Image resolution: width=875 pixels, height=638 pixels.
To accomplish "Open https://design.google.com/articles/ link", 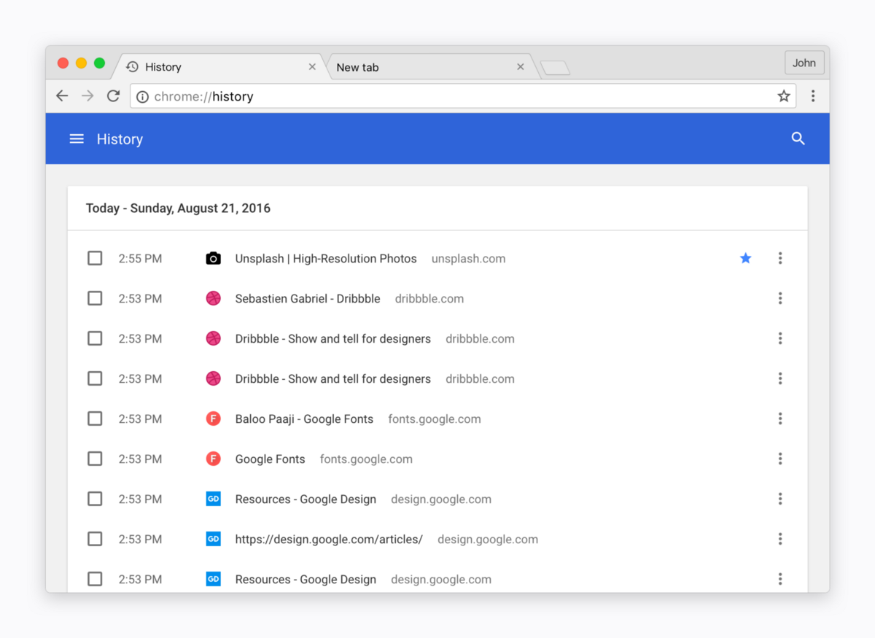I will pyautogui.click(x=329, y=540).
